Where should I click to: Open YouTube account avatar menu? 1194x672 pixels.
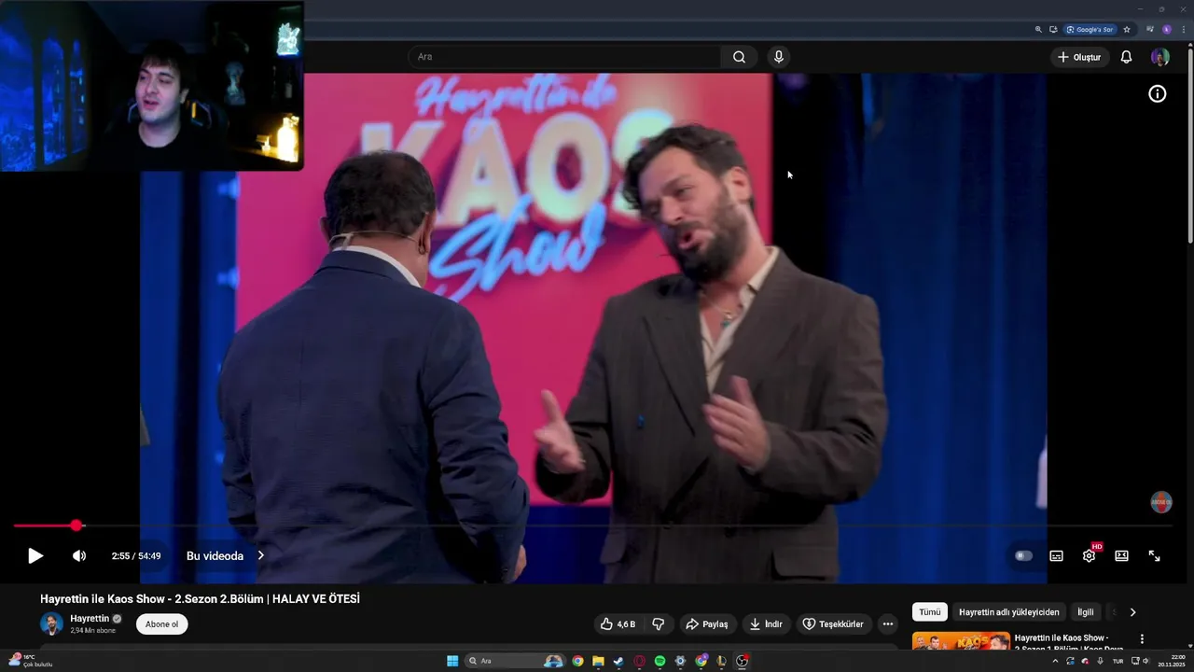pos(1159,57)
